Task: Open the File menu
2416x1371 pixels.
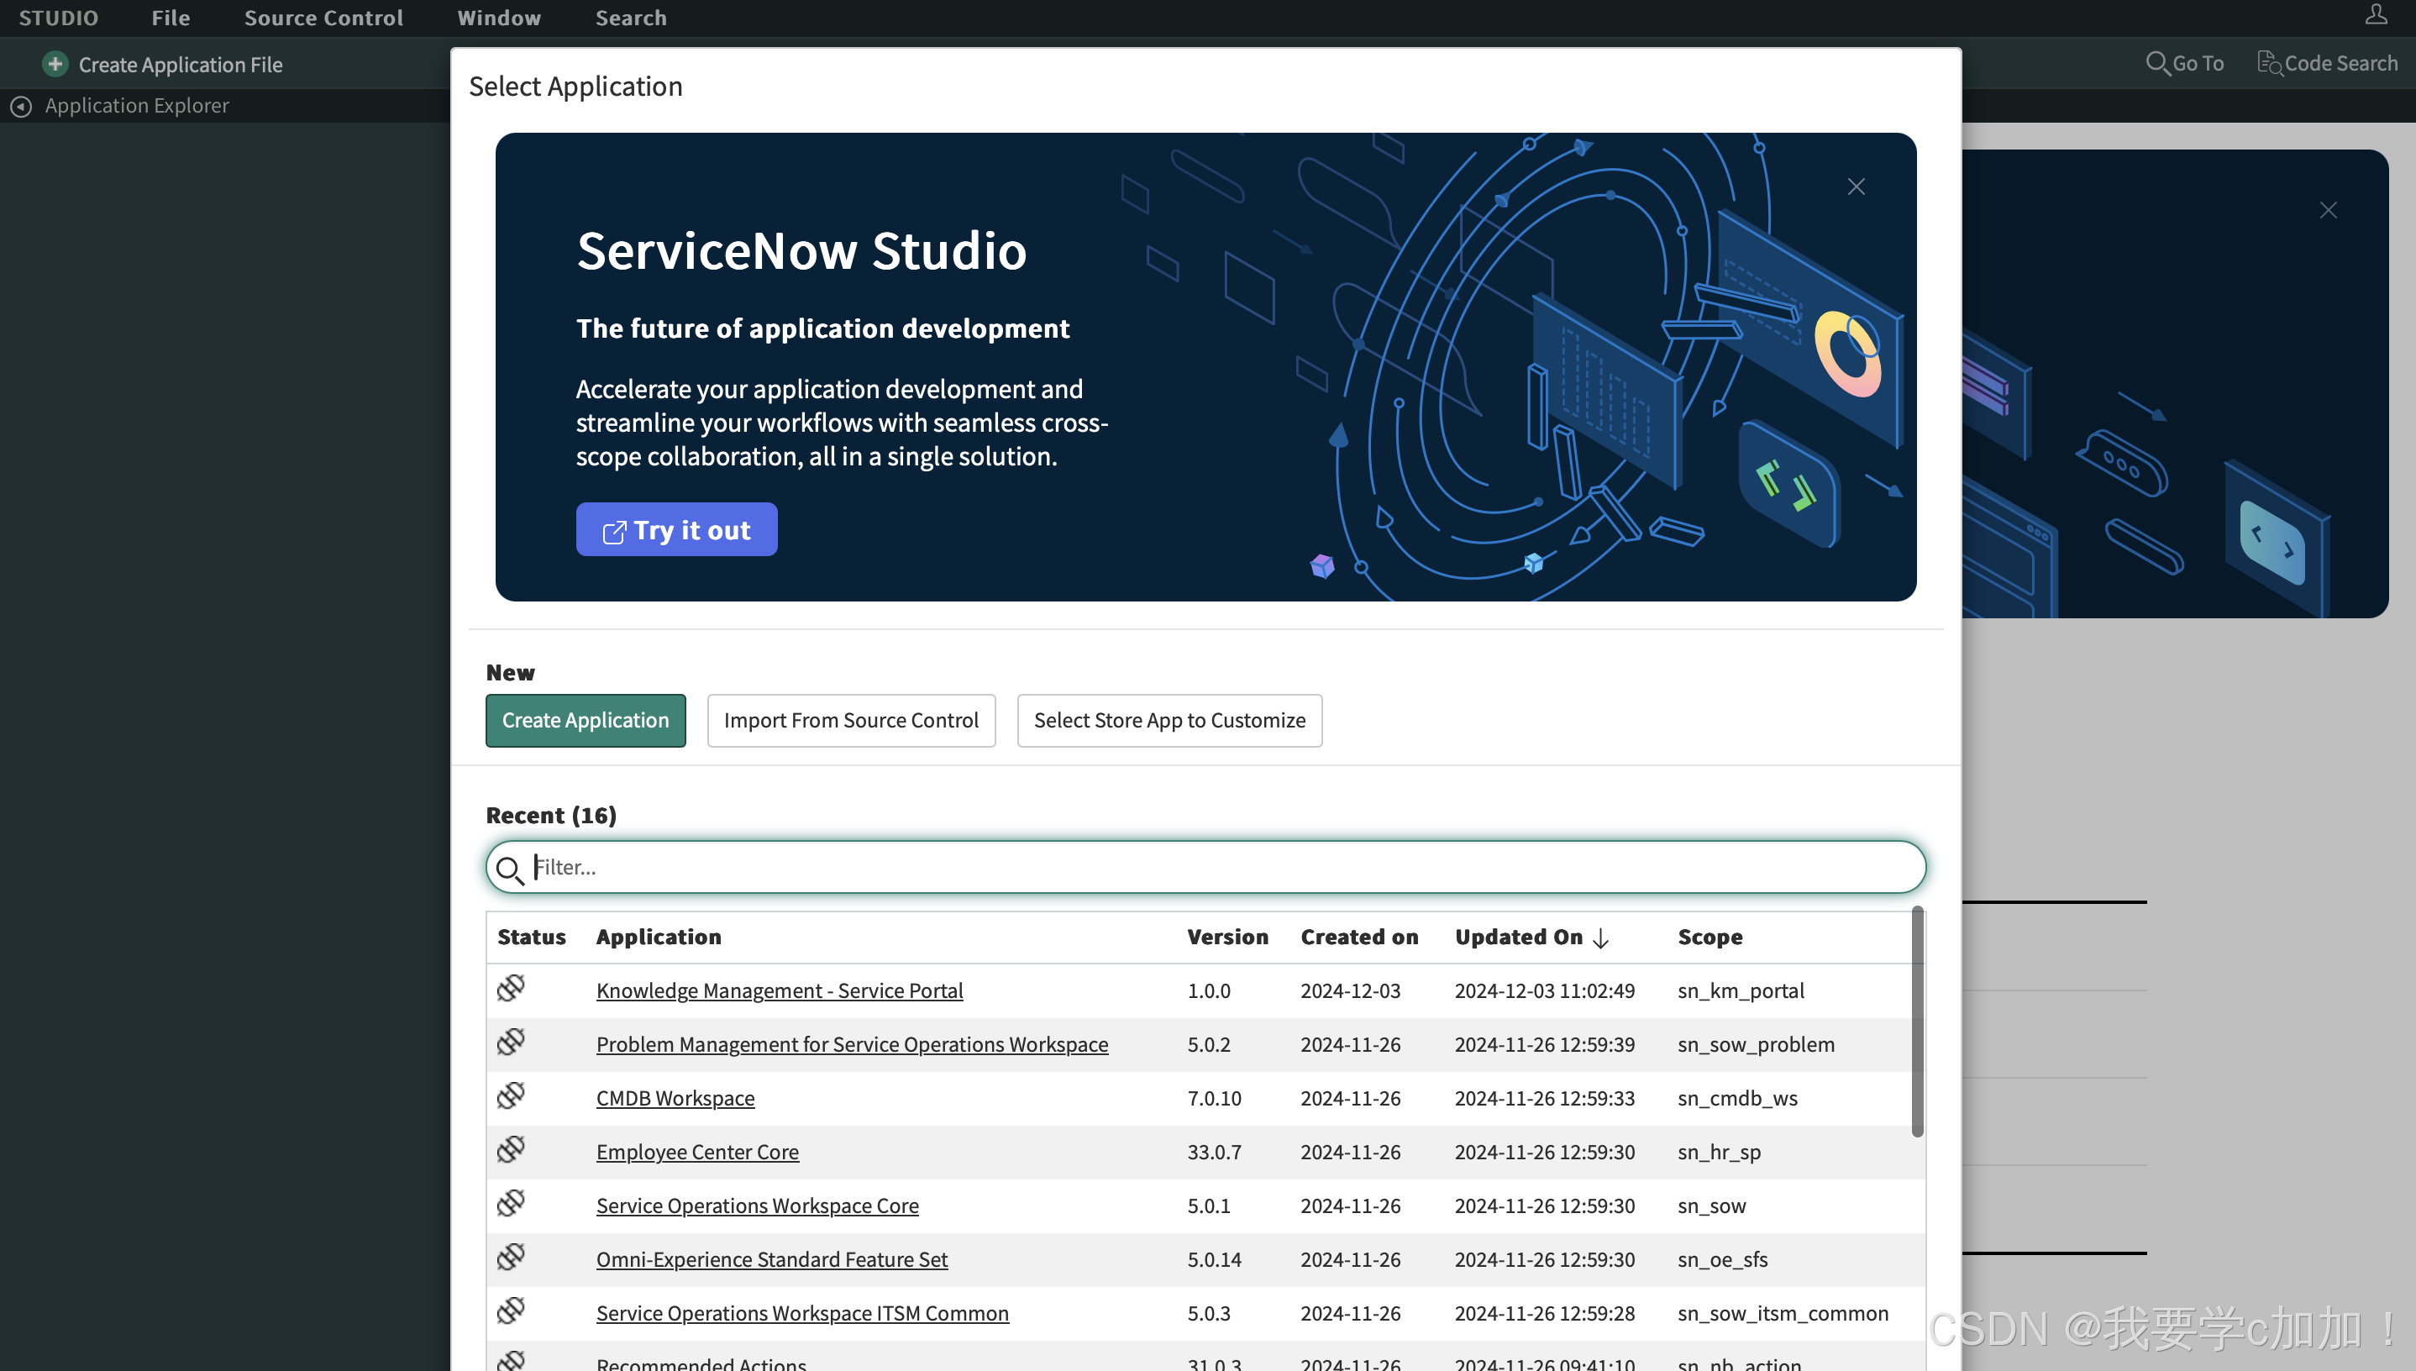Action: [x=171, y=18]
